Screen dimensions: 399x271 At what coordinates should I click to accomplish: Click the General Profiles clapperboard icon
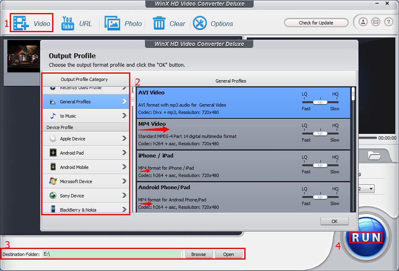coord(53,102)
